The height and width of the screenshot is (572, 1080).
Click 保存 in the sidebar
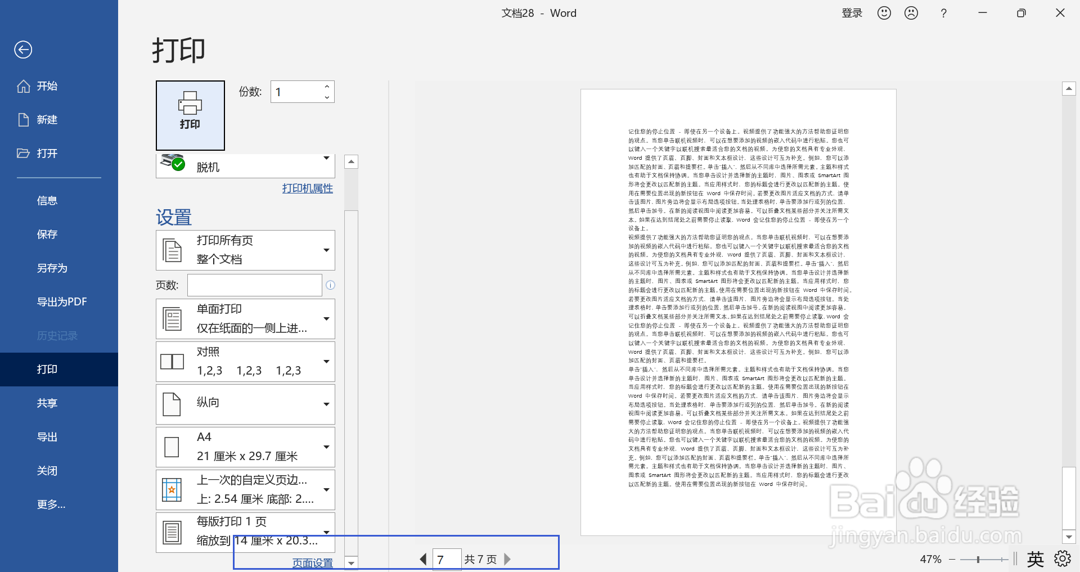tap(47, 235)
